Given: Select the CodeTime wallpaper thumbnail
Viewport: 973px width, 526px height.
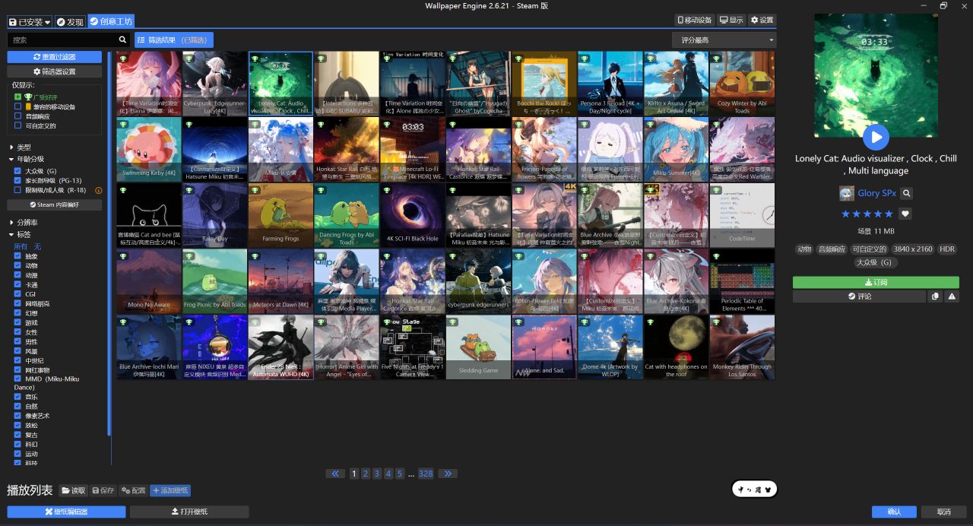Looking at the screenshot, I should click(x=742, y=215).
